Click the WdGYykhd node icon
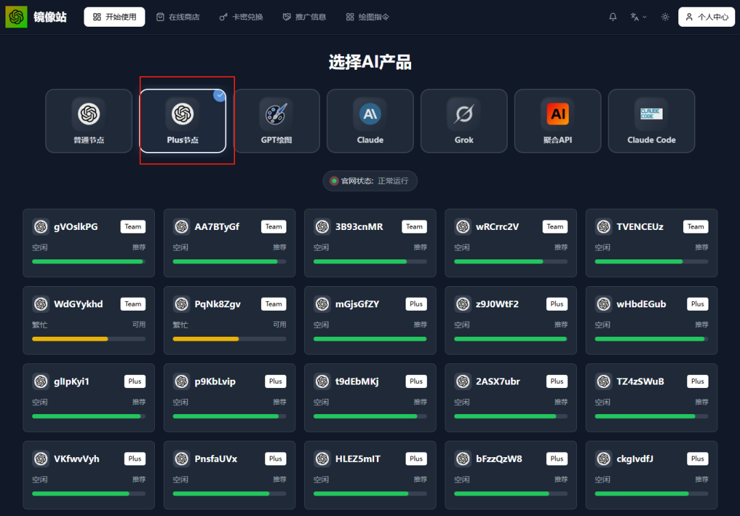The height and width of the screenshot is (516, 740). 40,304
